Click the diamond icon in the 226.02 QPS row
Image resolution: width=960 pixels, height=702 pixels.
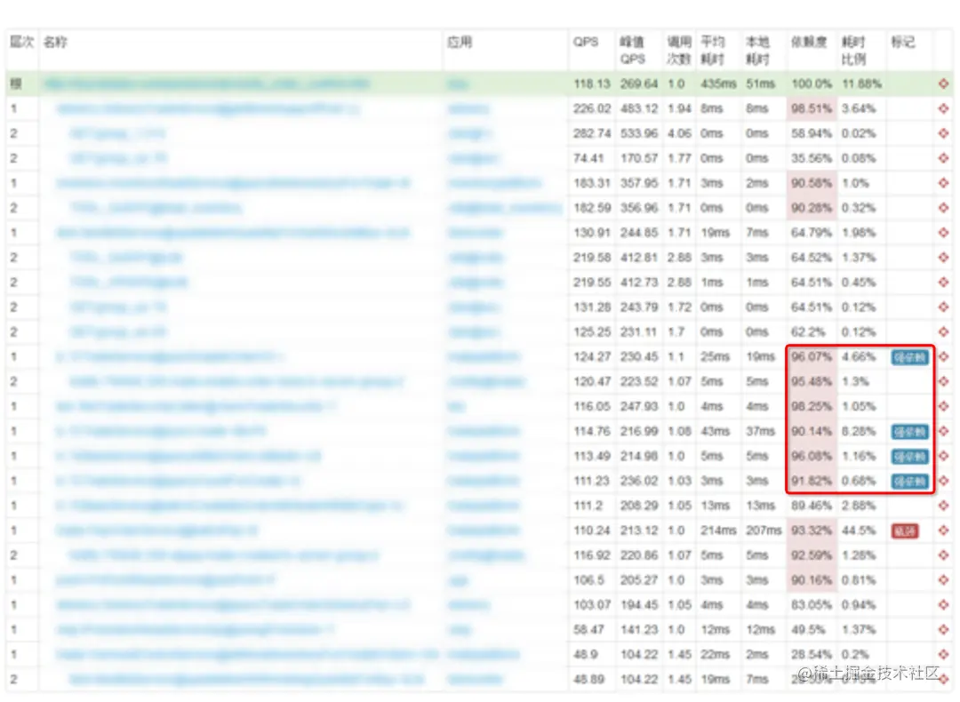943,108
